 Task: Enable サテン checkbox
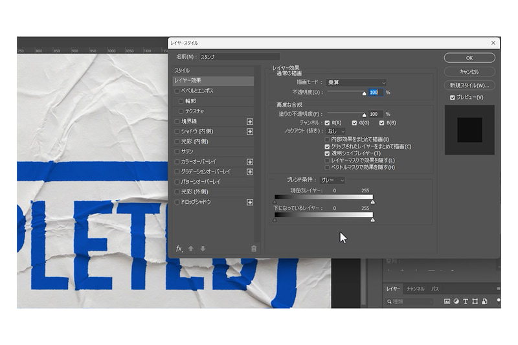(x=177, y=151)
